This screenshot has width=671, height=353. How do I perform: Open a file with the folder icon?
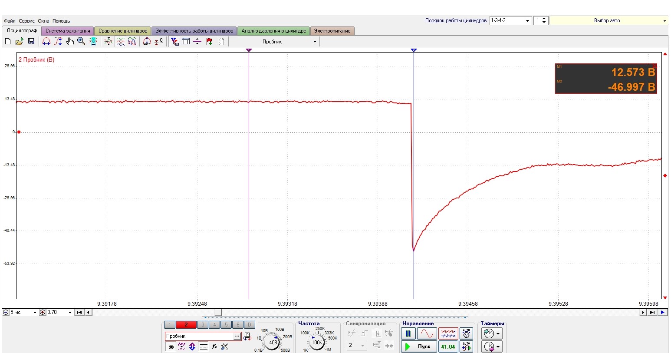(x=19, y=41)
